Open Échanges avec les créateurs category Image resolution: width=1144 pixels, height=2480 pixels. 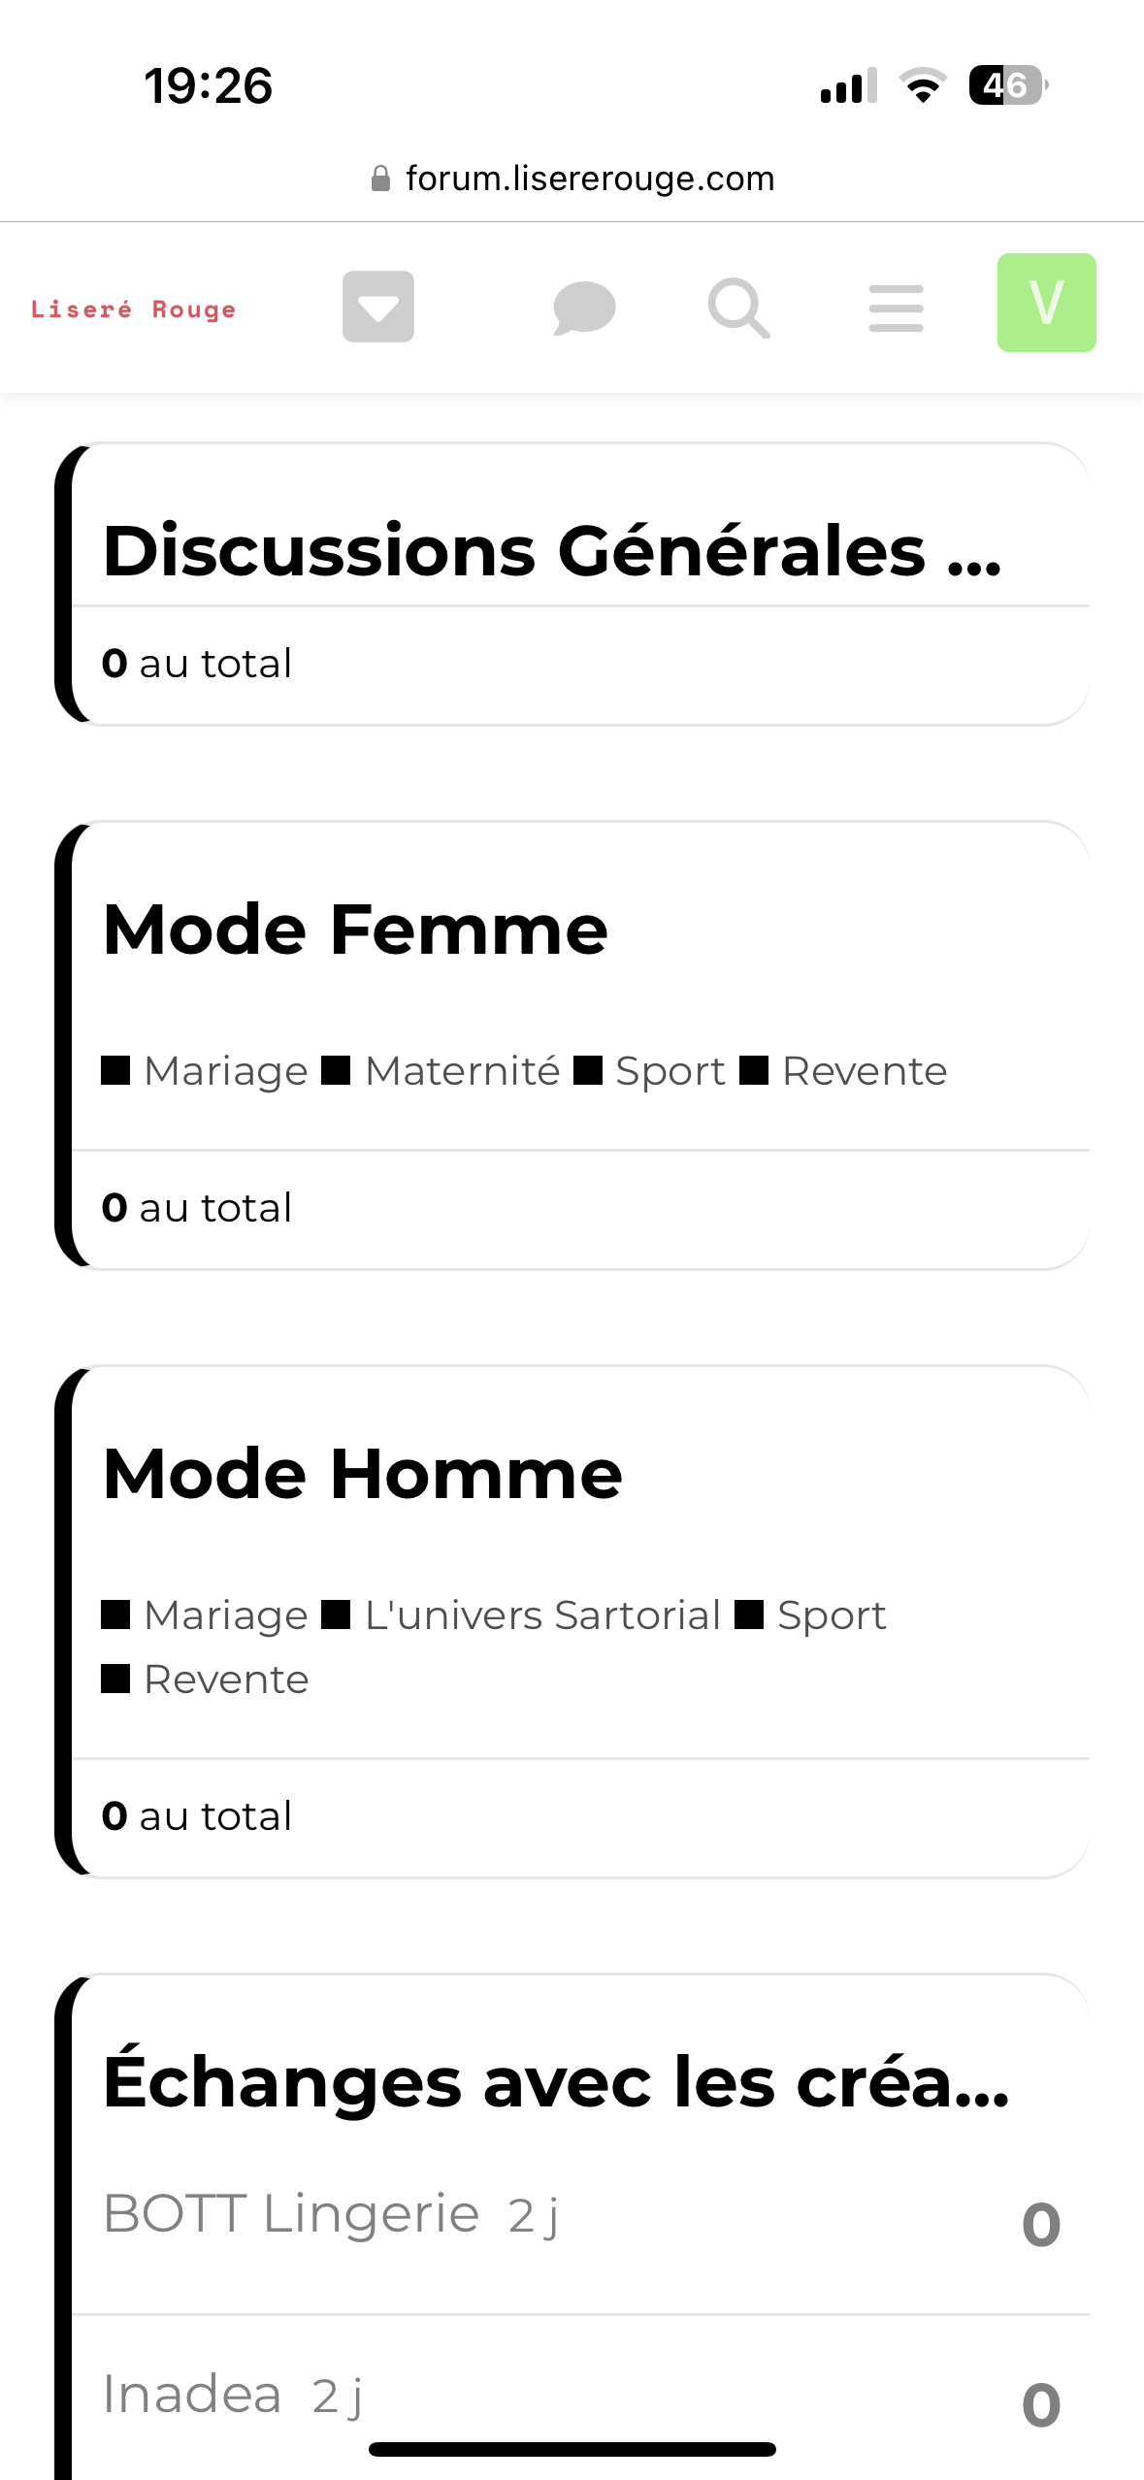point(555,2082)
